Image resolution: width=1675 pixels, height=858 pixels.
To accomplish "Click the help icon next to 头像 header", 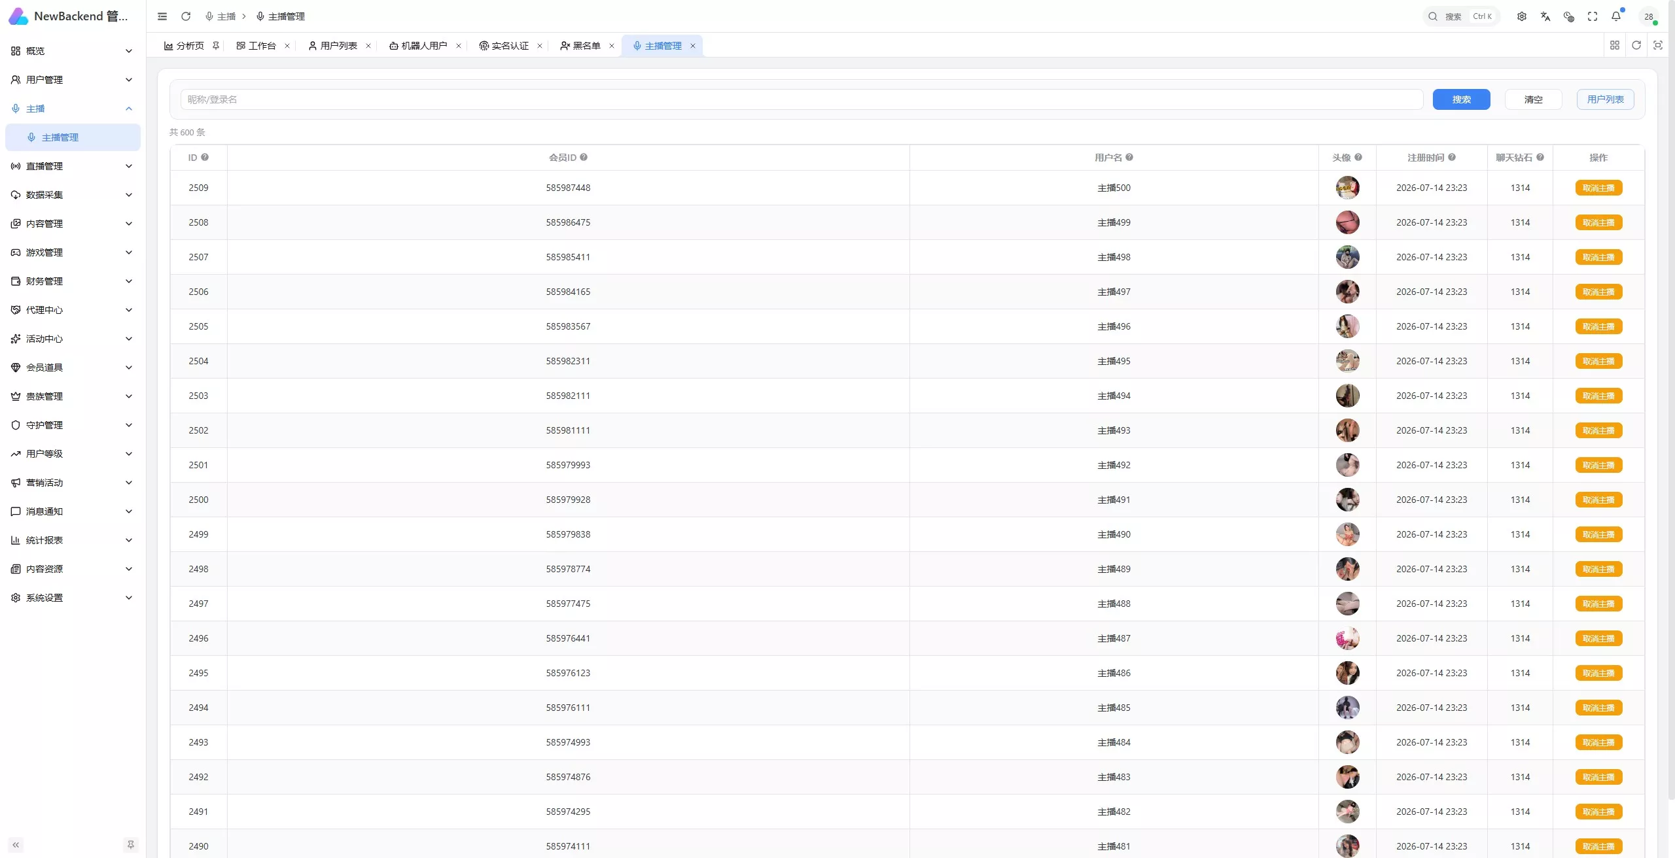I will pyautogui.click(x=1358, y=157).
